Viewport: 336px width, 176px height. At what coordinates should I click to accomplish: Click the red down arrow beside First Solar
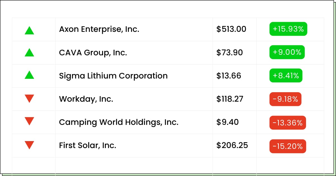(x=29, y=145)
